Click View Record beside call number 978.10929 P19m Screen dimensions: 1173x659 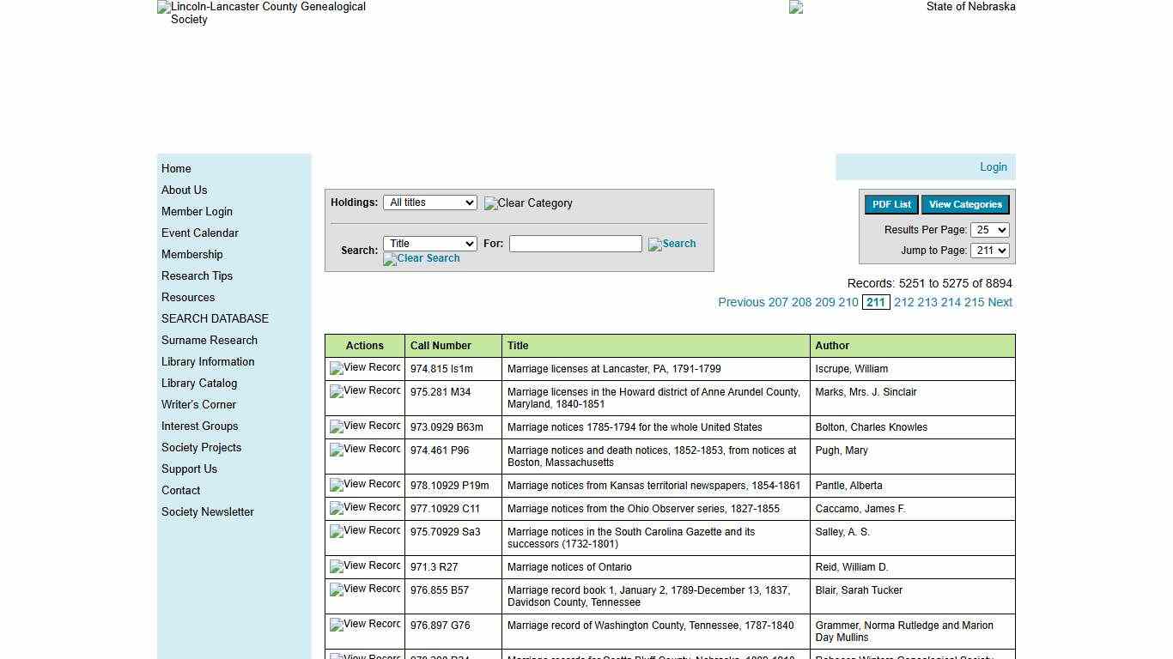click(364, 485)
